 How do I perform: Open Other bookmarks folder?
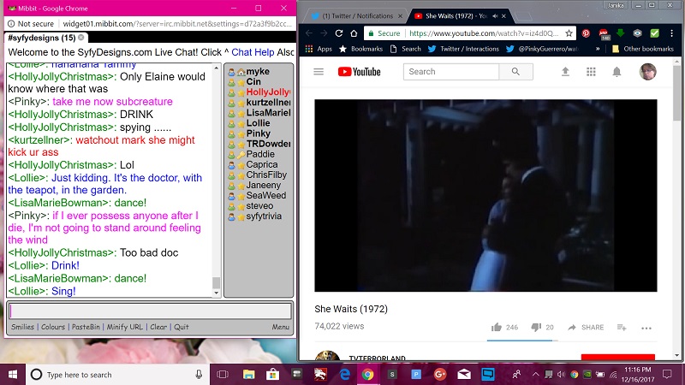(x=643, y=49)
